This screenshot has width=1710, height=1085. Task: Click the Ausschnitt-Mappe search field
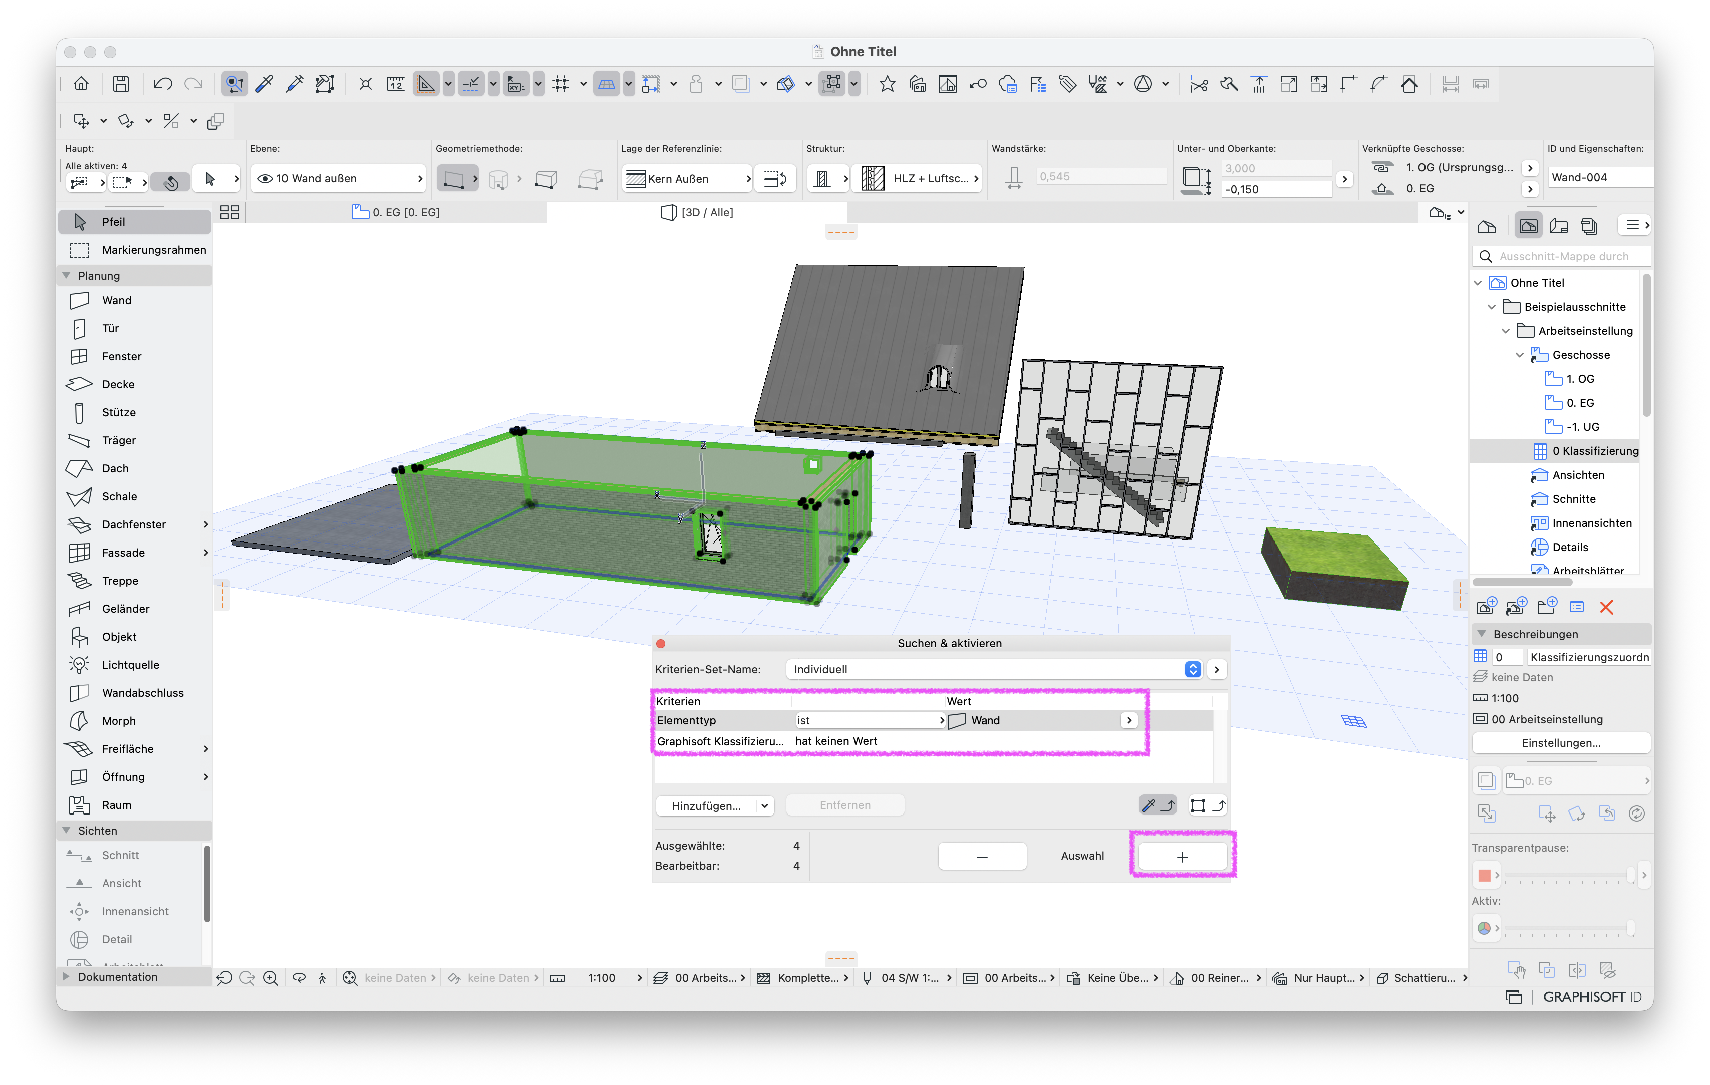click(x=1561, y=257)
